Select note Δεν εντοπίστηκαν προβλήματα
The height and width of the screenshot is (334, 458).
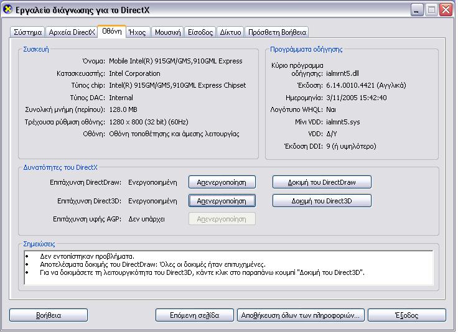click(87, 256)
